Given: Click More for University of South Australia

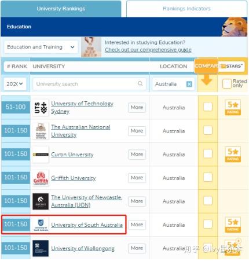Looking at the screenshot, I should click(x=137, y=225).
